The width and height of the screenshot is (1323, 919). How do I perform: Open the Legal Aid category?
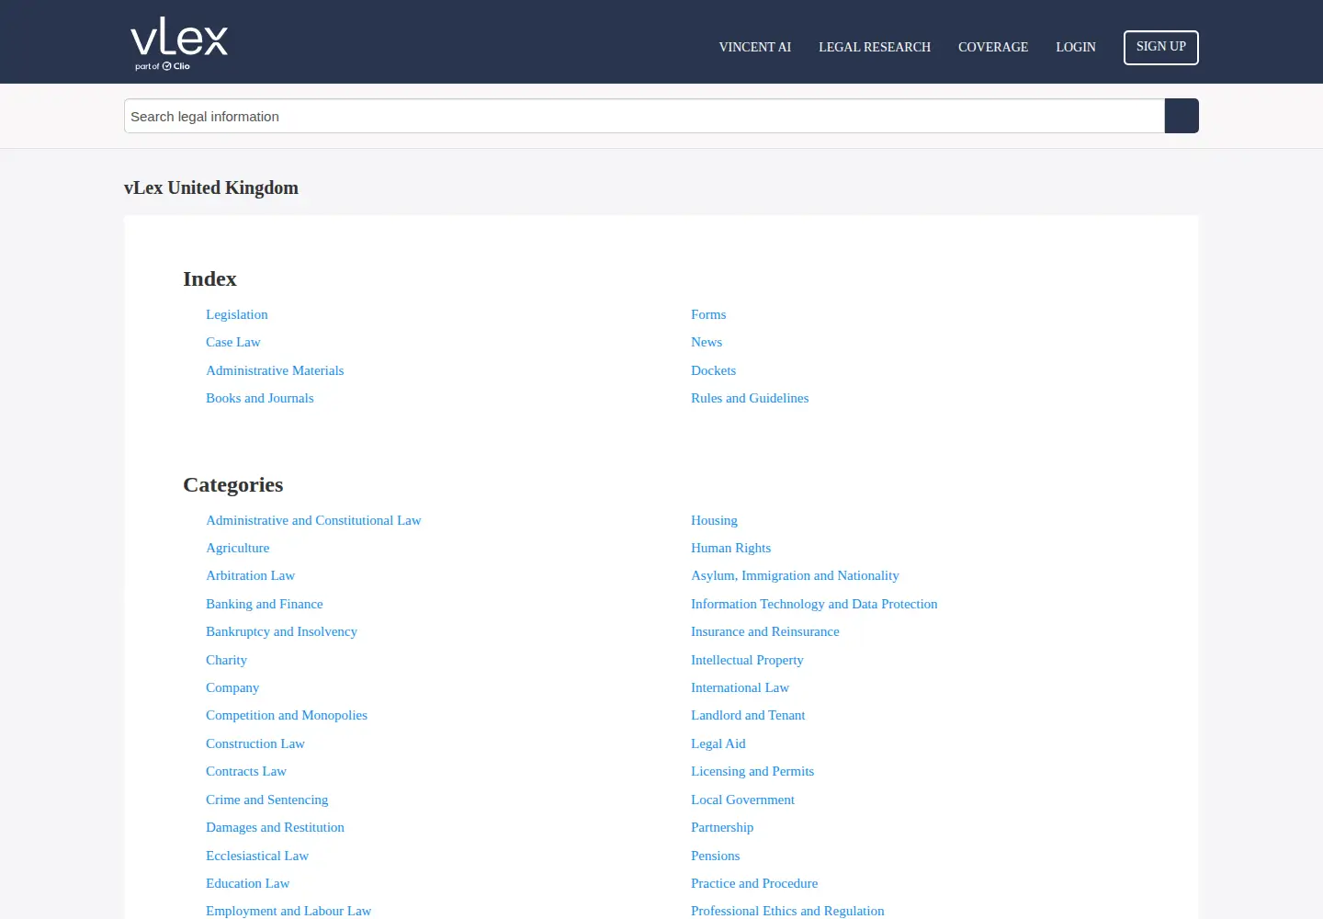click(x=718, y=743)
